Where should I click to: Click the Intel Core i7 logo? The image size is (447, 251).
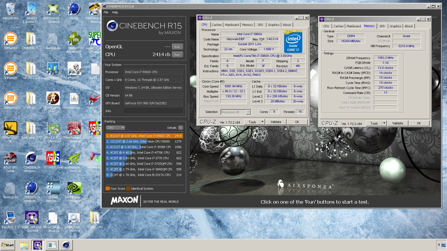(x=293, y=42)
